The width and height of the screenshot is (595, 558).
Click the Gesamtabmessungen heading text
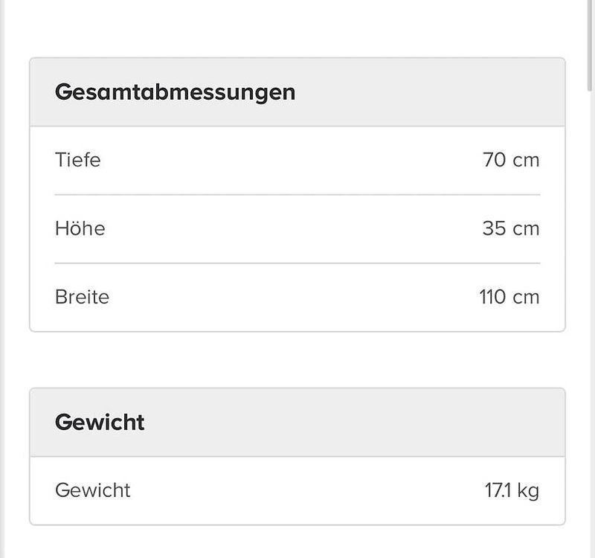click(x=175, y=92)
